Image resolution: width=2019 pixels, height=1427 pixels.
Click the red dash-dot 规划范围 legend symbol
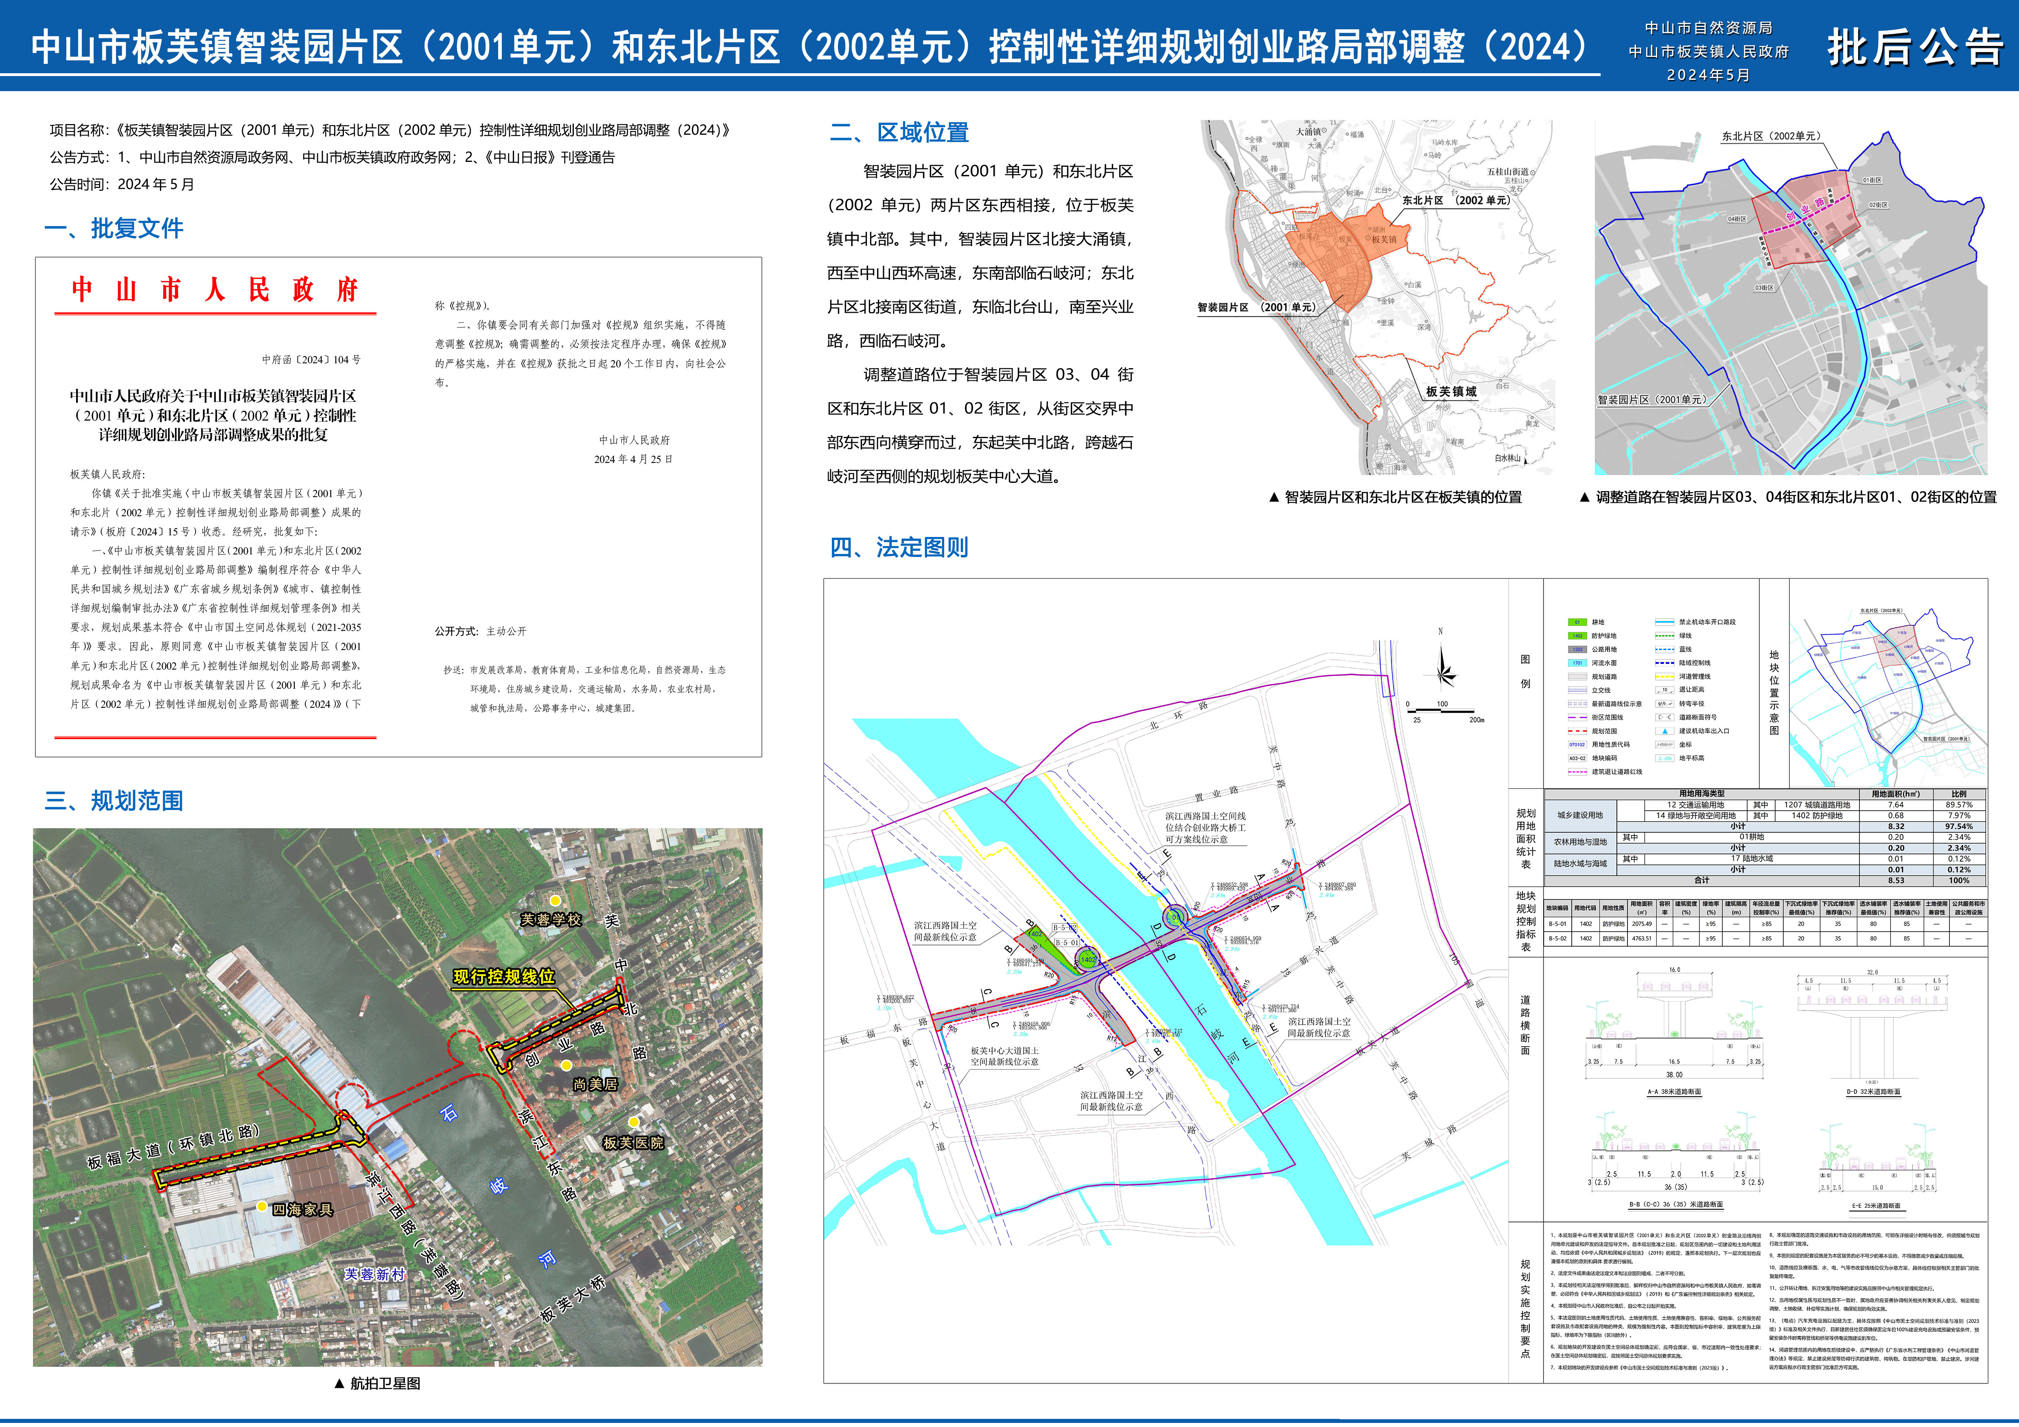(x=1577, y=731)
